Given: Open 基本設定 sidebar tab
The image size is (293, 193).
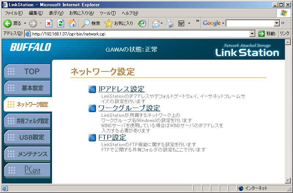Looking at the screenshot, I should point(27,88).
